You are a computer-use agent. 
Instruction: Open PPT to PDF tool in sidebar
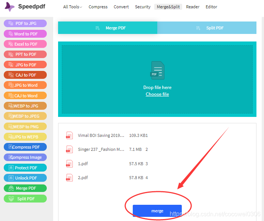(x=25, y=54)
